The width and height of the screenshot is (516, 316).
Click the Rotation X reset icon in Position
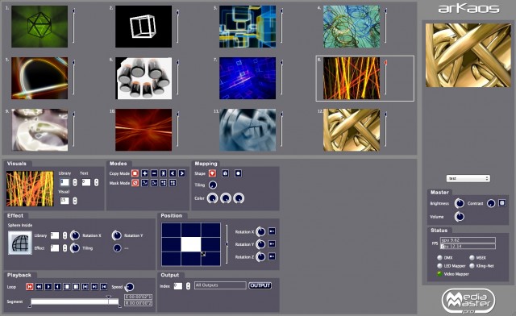(x=272, y=231)
